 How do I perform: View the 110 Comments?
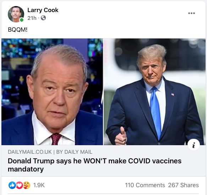[145, 185]
